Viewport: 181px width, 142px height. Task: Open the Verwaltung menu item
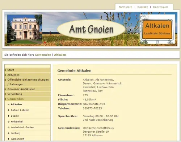coord(28,94)
